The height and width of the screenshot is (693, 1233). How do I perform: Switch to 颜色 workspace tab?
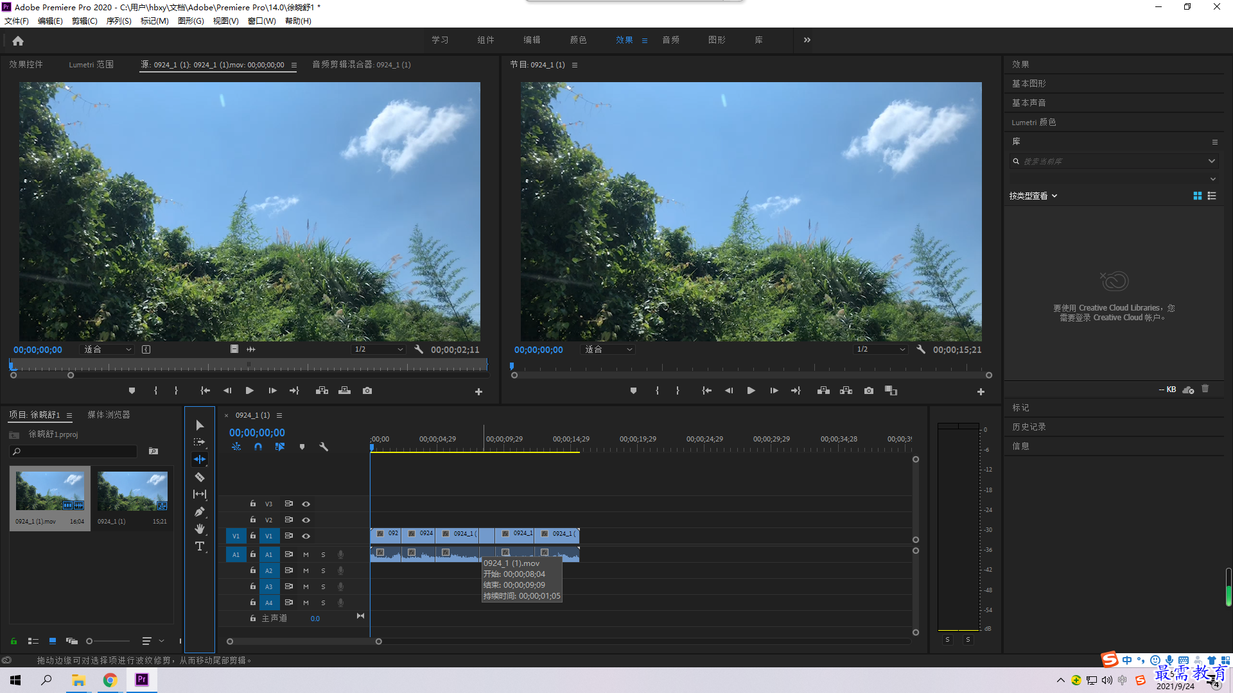pos(578,40)
